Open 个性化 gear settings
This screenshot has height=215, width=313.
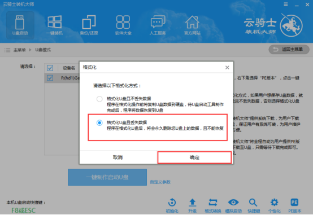click(274, 205)
